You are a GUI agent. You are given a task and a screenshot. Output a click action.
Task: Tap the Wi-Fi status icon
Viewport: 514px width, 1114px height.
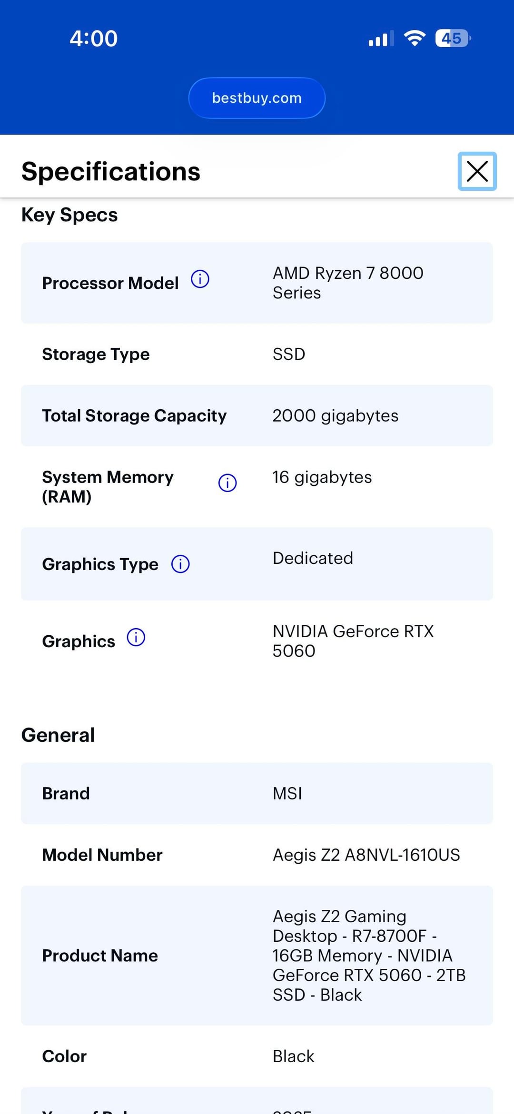[415, 38]
